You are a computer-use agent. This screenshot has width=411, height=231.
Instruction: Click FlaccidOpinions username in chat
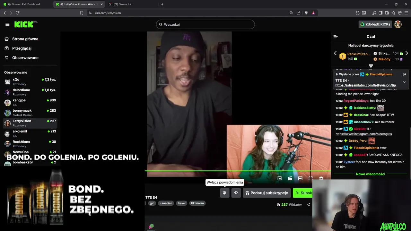pos(366,148)
